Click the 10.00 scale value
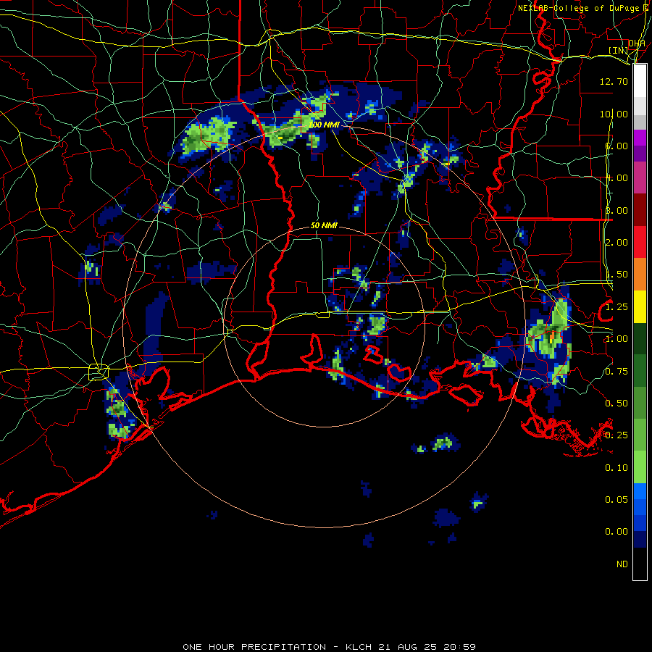 click(x=614, y=114)
